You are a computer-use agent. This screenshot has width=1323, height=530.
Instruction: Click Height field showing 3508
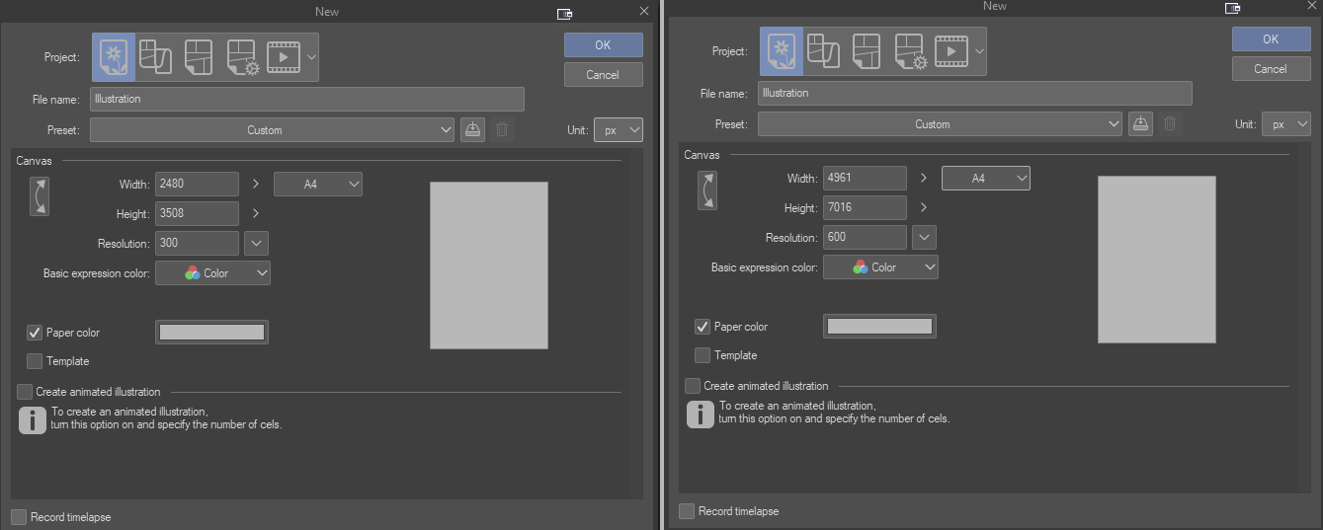(x=197, y=213)
